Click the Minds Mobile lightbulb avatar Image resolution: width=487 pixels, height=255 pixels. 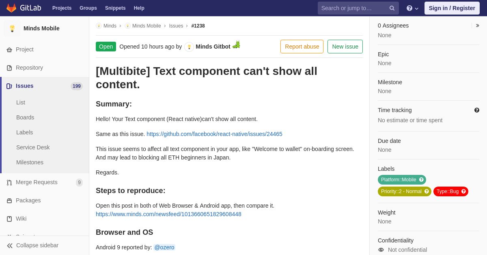tap(12, 28)
